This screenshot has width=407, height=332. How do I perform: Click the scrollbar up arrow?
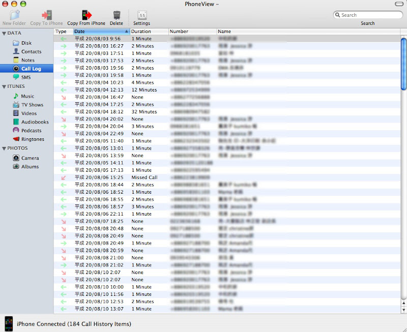click(403, 303)
